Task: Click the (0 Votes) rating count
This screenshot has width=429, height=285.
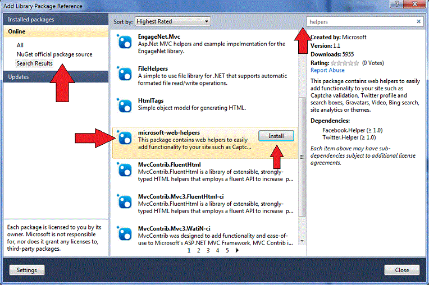Action: tap(373, 63)
